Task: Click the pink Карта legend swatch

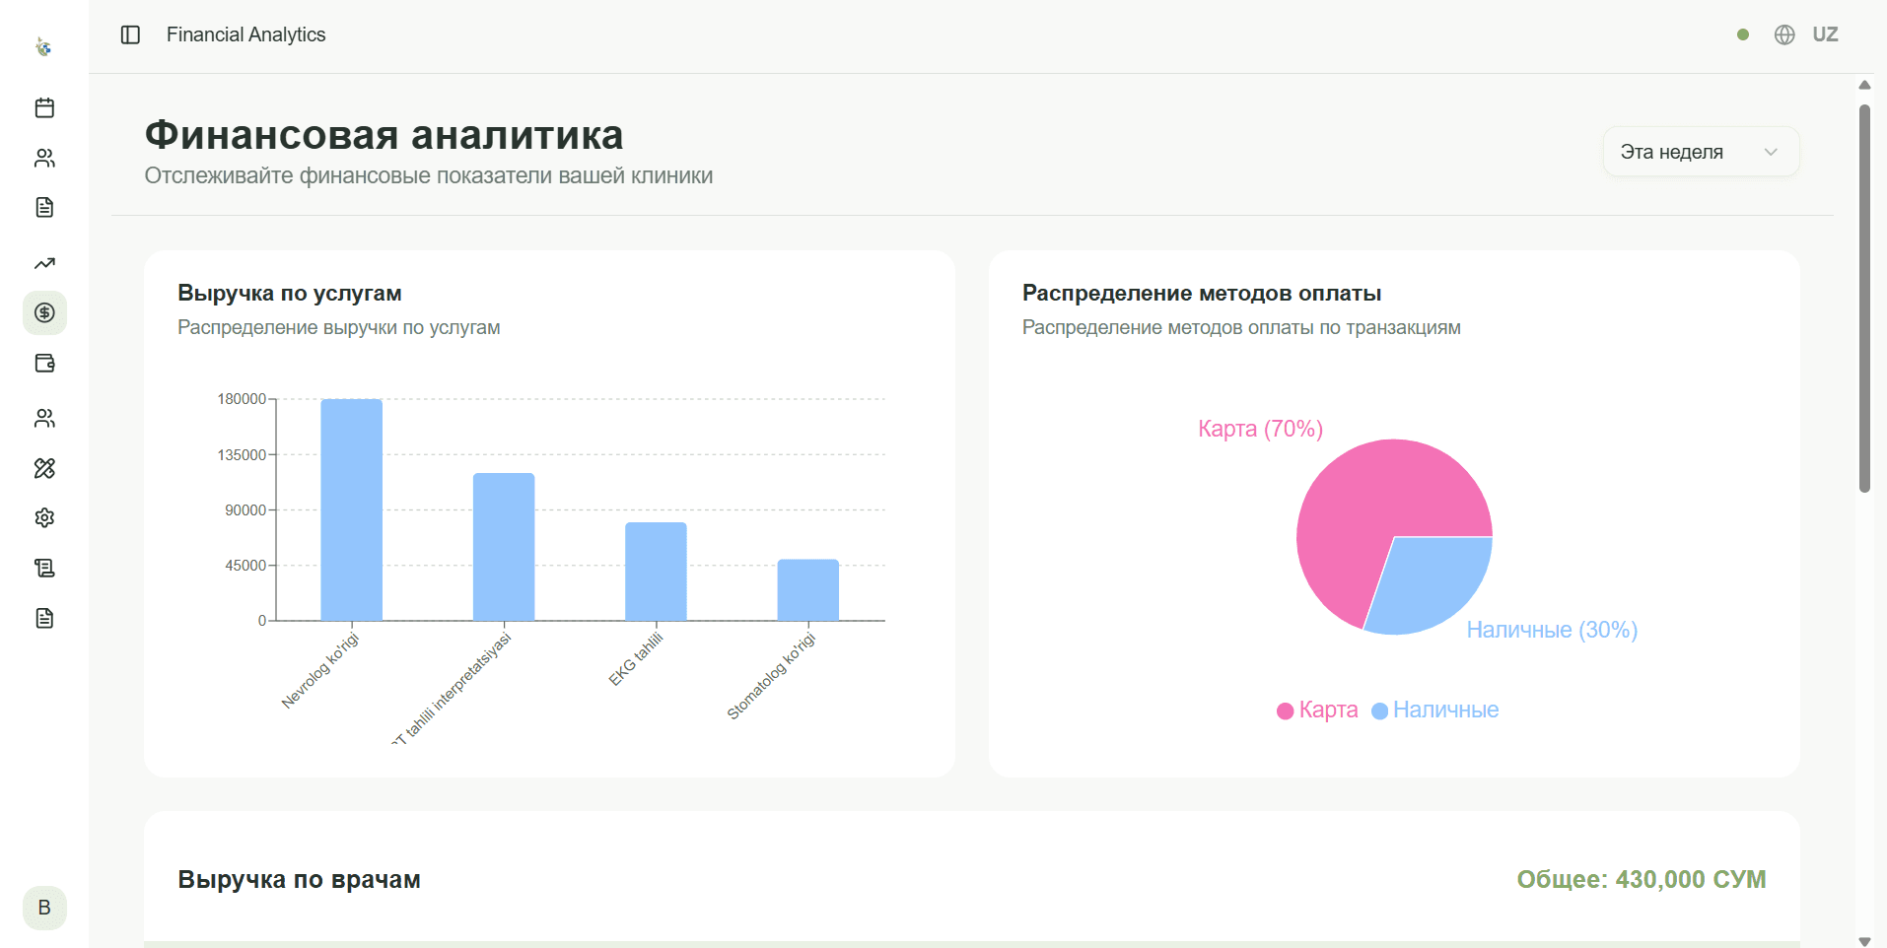Action: coord(1285,711)
